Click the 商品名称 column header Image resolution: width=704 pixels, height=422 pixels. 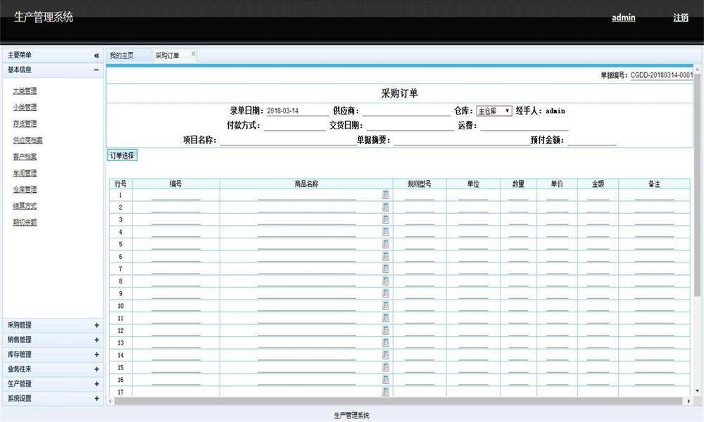click(x=306, y=184)
